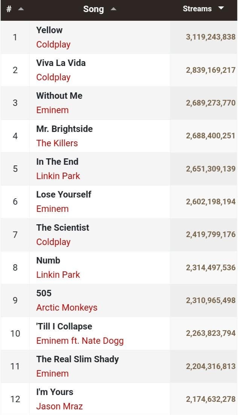Image resolution: width=240 pixels, height=415 pixels.
Task: Open Coldplay link under Viva La Vida
Action: point(53,77)
